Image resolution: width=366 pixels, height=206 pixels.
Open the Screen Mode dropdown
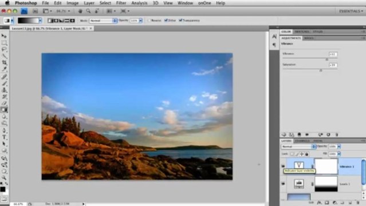point(125,11)
